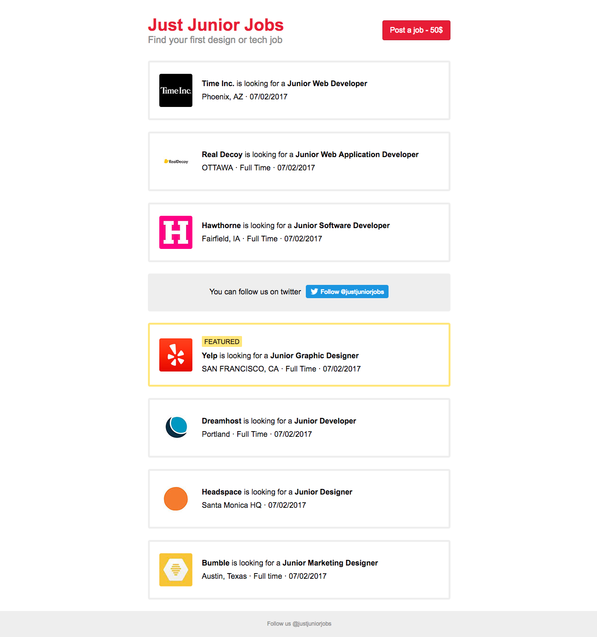Click the footer Follow us @justjuniorjobs link
This screenshot has height=637, width=597.
pos(299,624)
